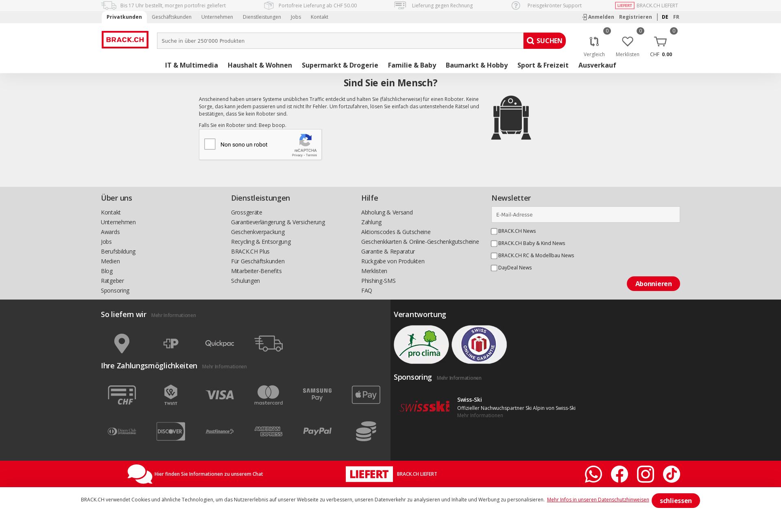Click the reCAPTCHA logo
Image resolution: width=781 pixels, height=512 pixels.
(305, 140)
